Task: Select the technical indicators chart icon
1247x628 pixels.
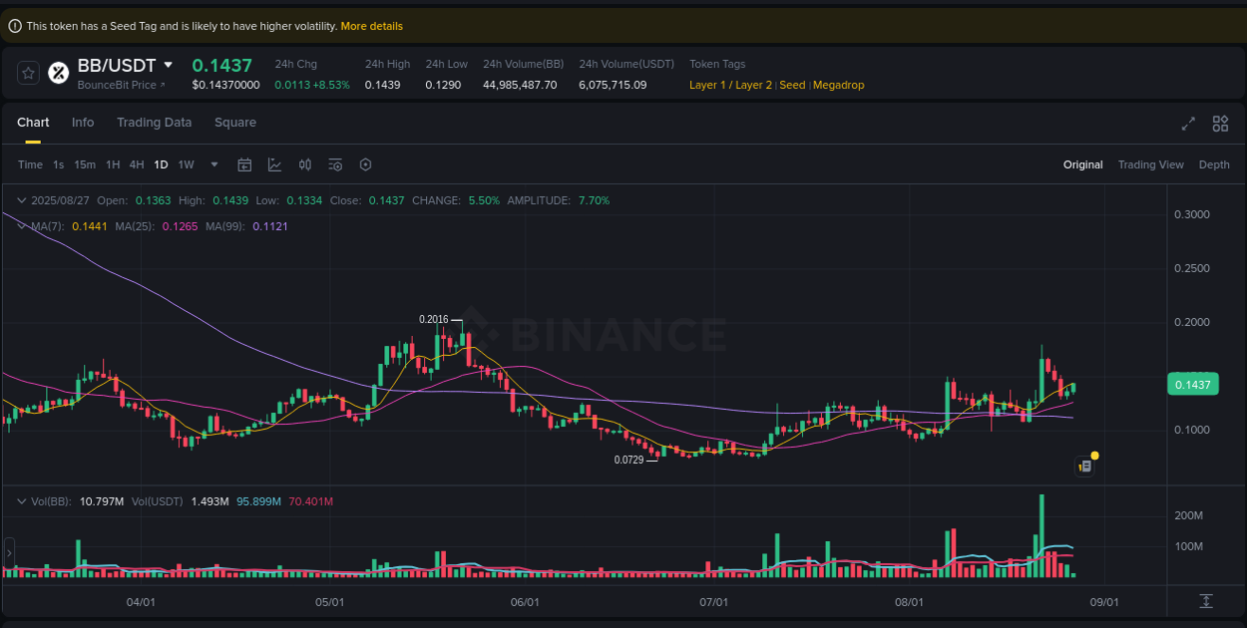Action: point(275,164)
